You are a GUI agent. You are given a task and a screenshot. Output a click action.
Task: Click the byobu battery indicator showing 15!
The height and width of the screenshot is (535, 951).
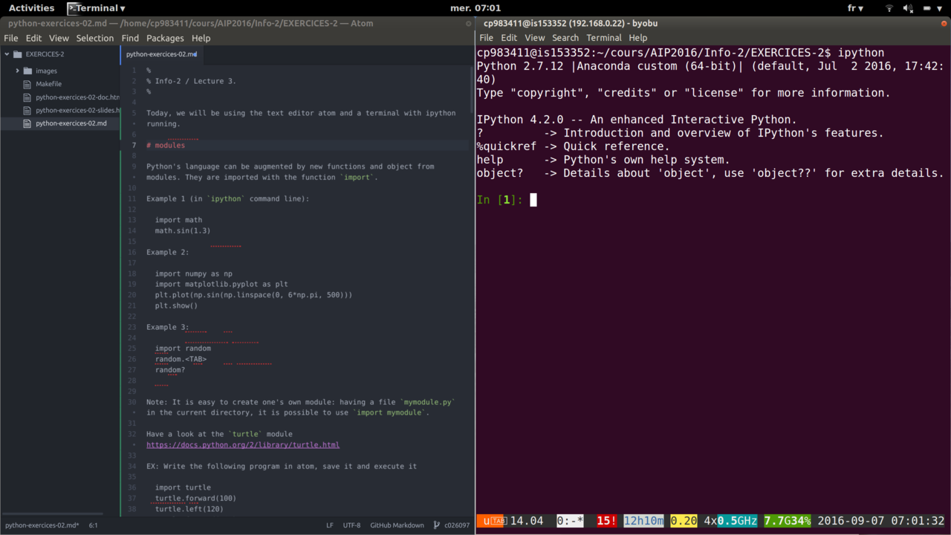pyautogui.click(x=606, y=521)
